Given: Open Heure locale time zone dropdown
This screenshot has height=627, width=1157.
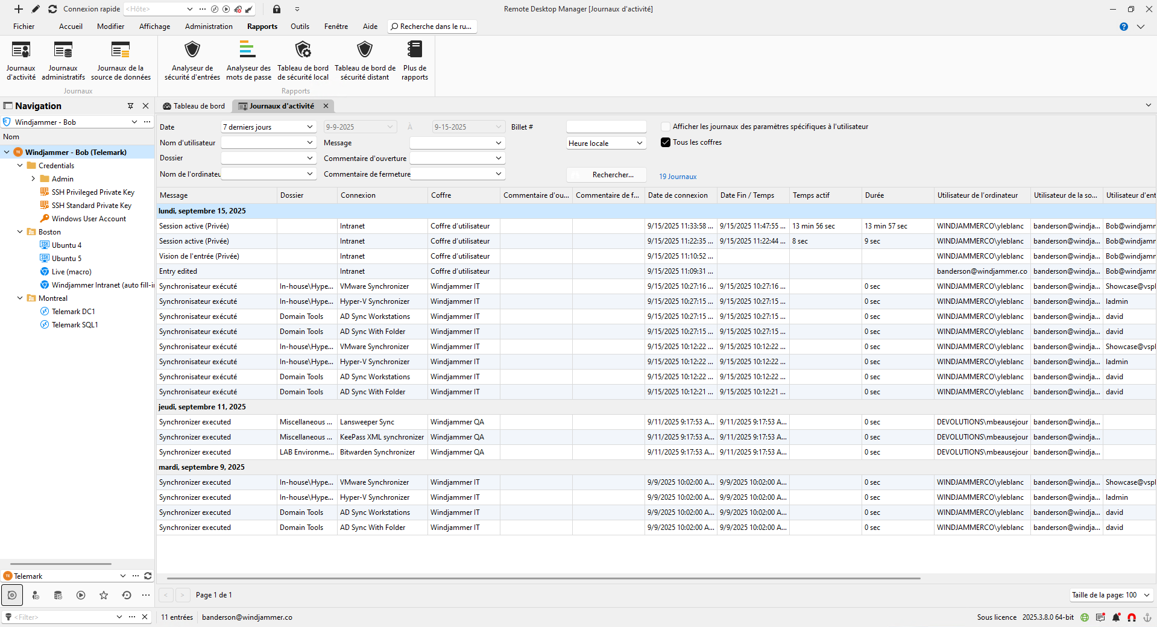Looking at the screenshot, I should pos(606,143).
